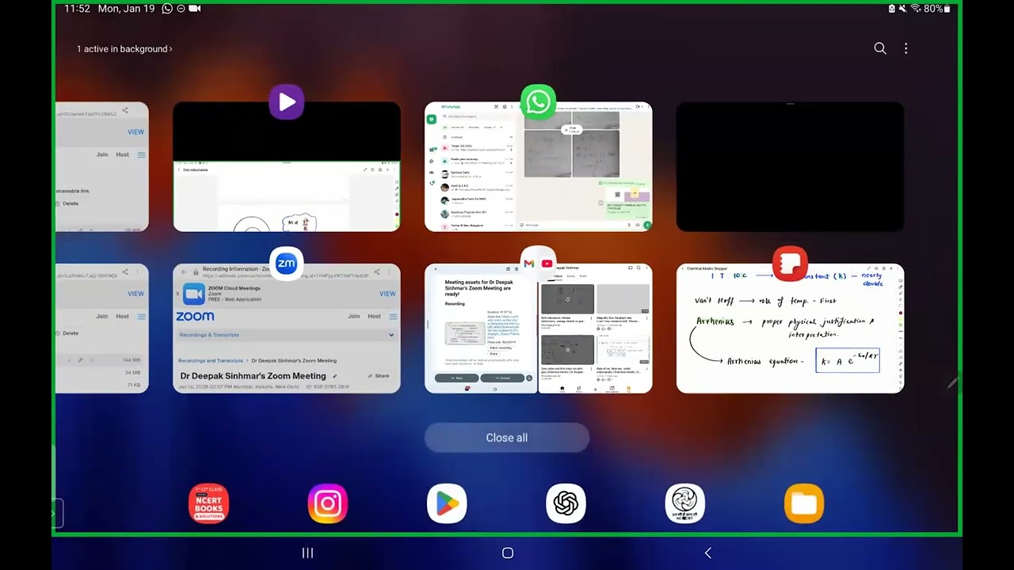
Task: Open the video player recent app card
Action: [287, 167]
